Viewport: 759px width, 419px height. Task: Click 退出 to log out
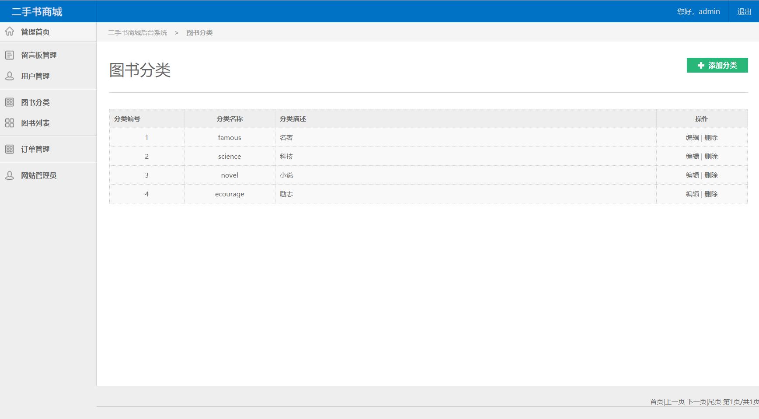[744, 11]
